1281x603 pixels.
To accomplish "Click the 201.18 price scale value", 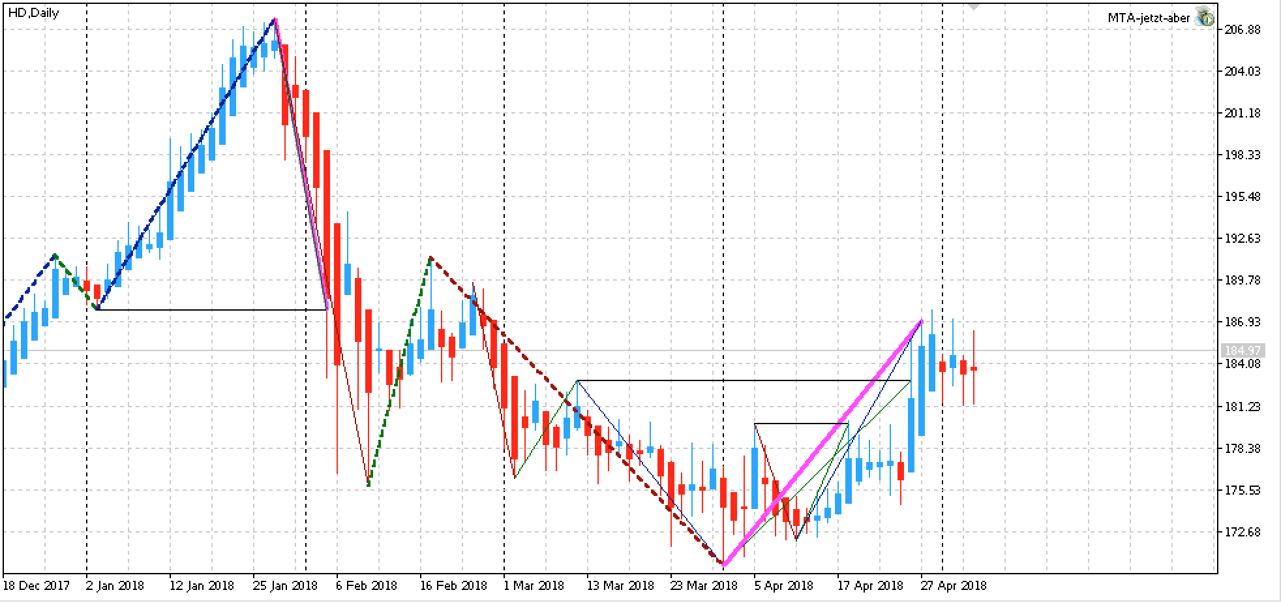I will pos(1242,113).
